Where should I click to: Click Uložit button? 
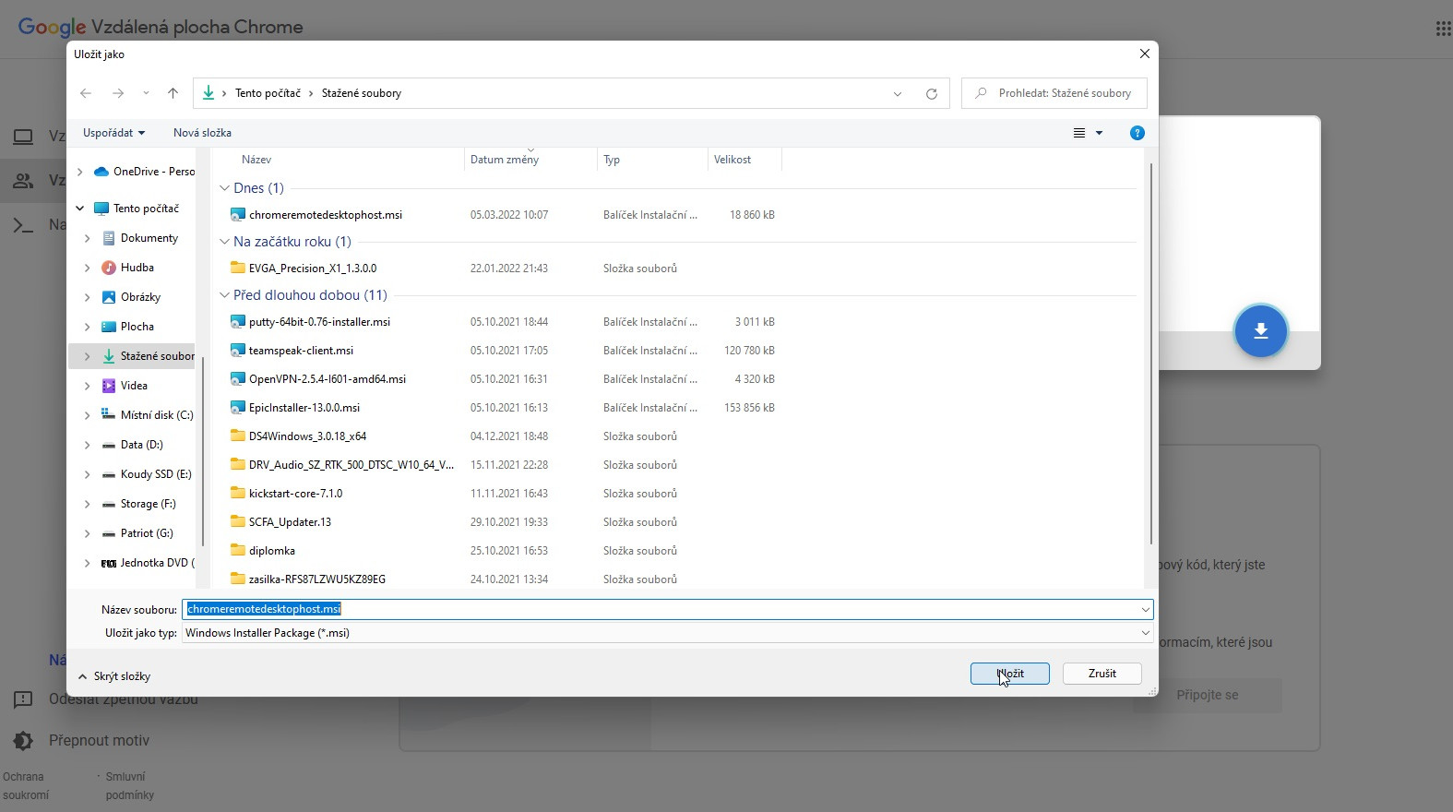tap(1010, 674)
